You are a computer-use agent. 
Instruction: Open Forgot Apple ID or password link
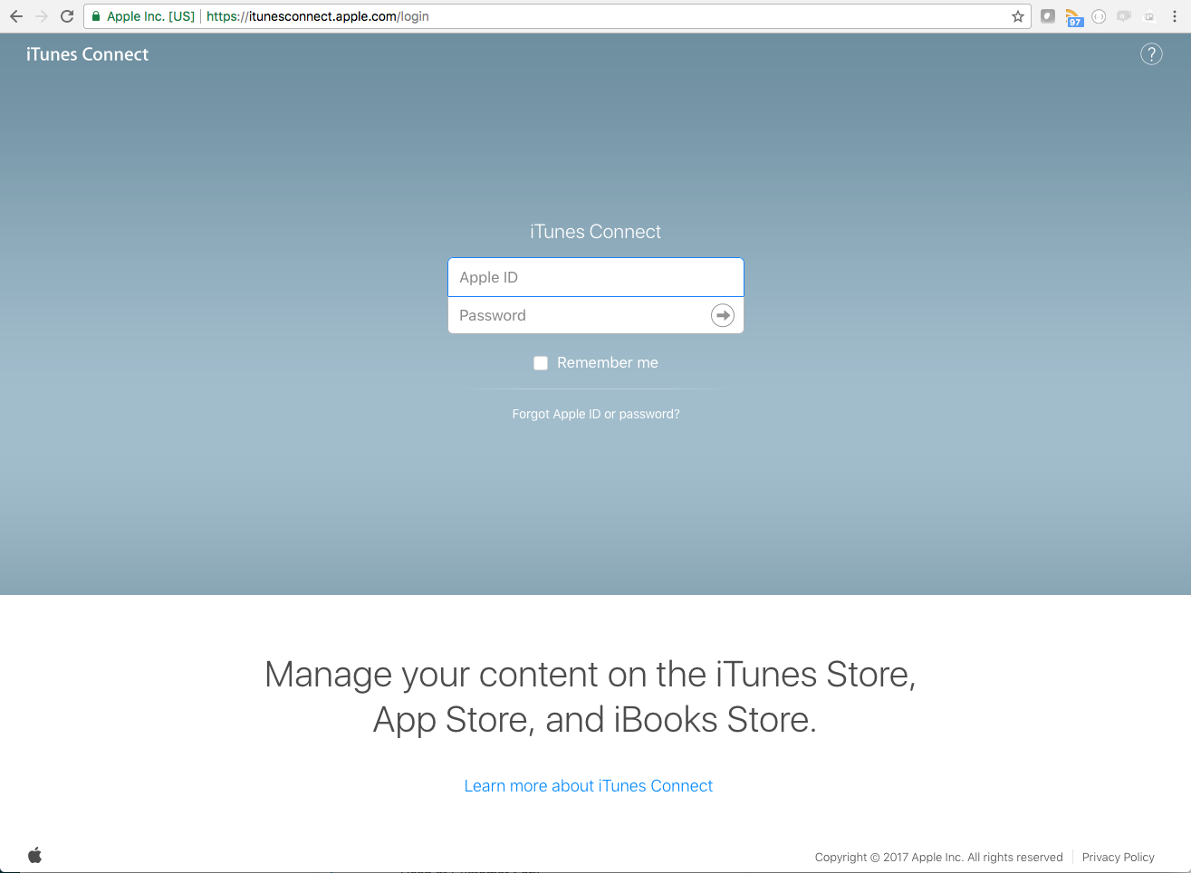pos(595,414)
